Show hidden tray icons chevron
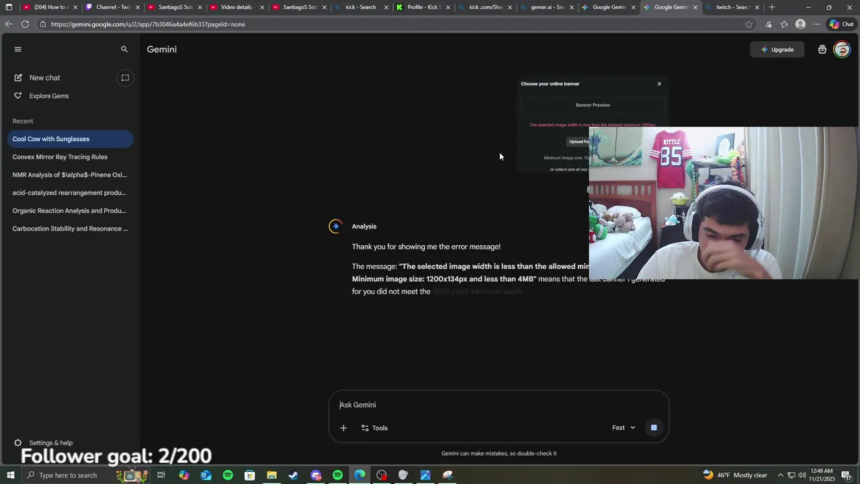Image resolution: width=860 pixels, height=484 pixels. pyautogui.click(x=781, y=475)
